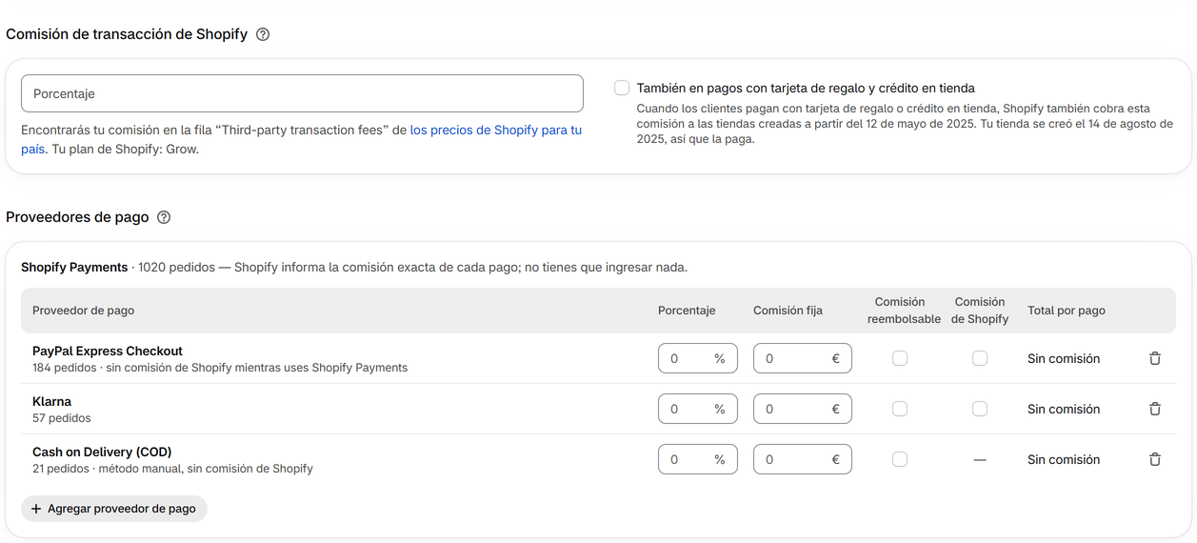1197x543 pixels.
Task: Tick Comisión reembolsable for Klarna
Action: (900, 409)
